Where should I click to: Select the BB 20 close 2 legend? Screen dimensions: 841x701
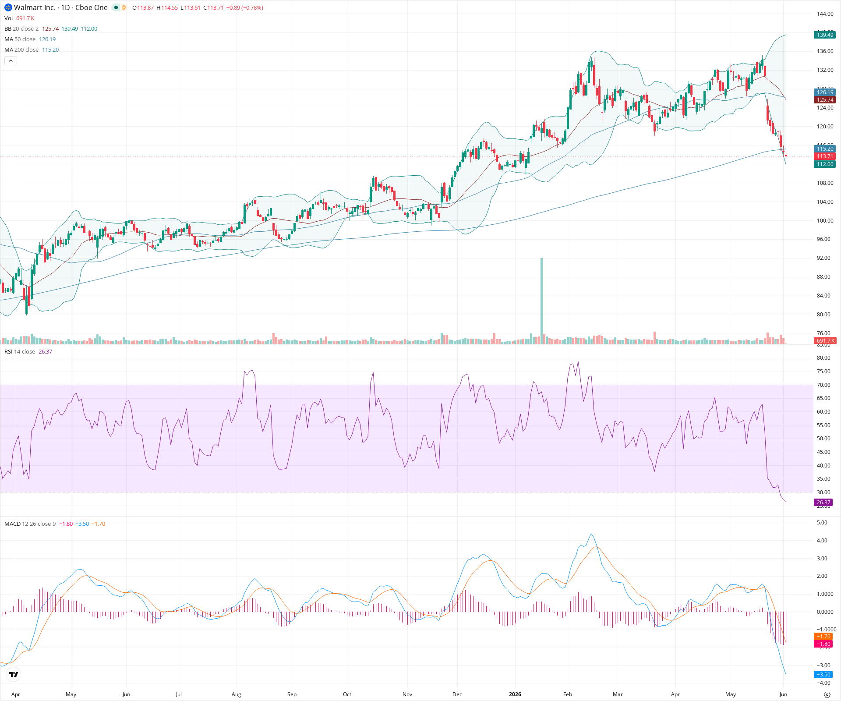pos(21,29)
